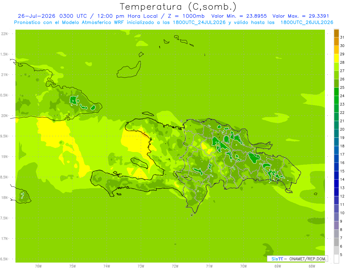
Task: Click the Temperatura (C,somb.) title
Action: click(178, 7)
